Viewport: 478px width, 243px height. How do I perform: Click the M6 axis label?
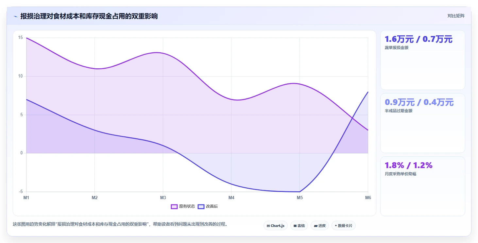pyautogui.click(x=368, y=198)
